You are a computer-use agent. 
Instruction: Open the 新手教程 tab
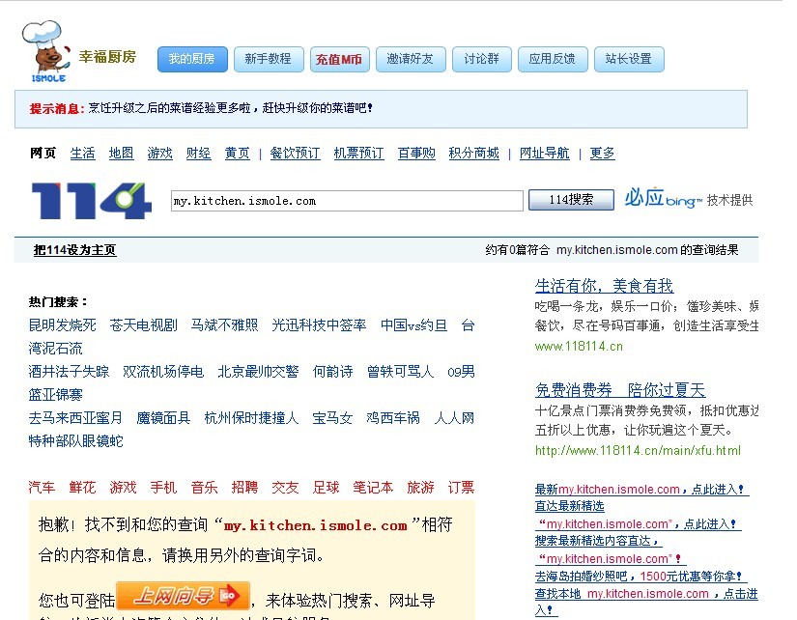click(x=269, y=59)
